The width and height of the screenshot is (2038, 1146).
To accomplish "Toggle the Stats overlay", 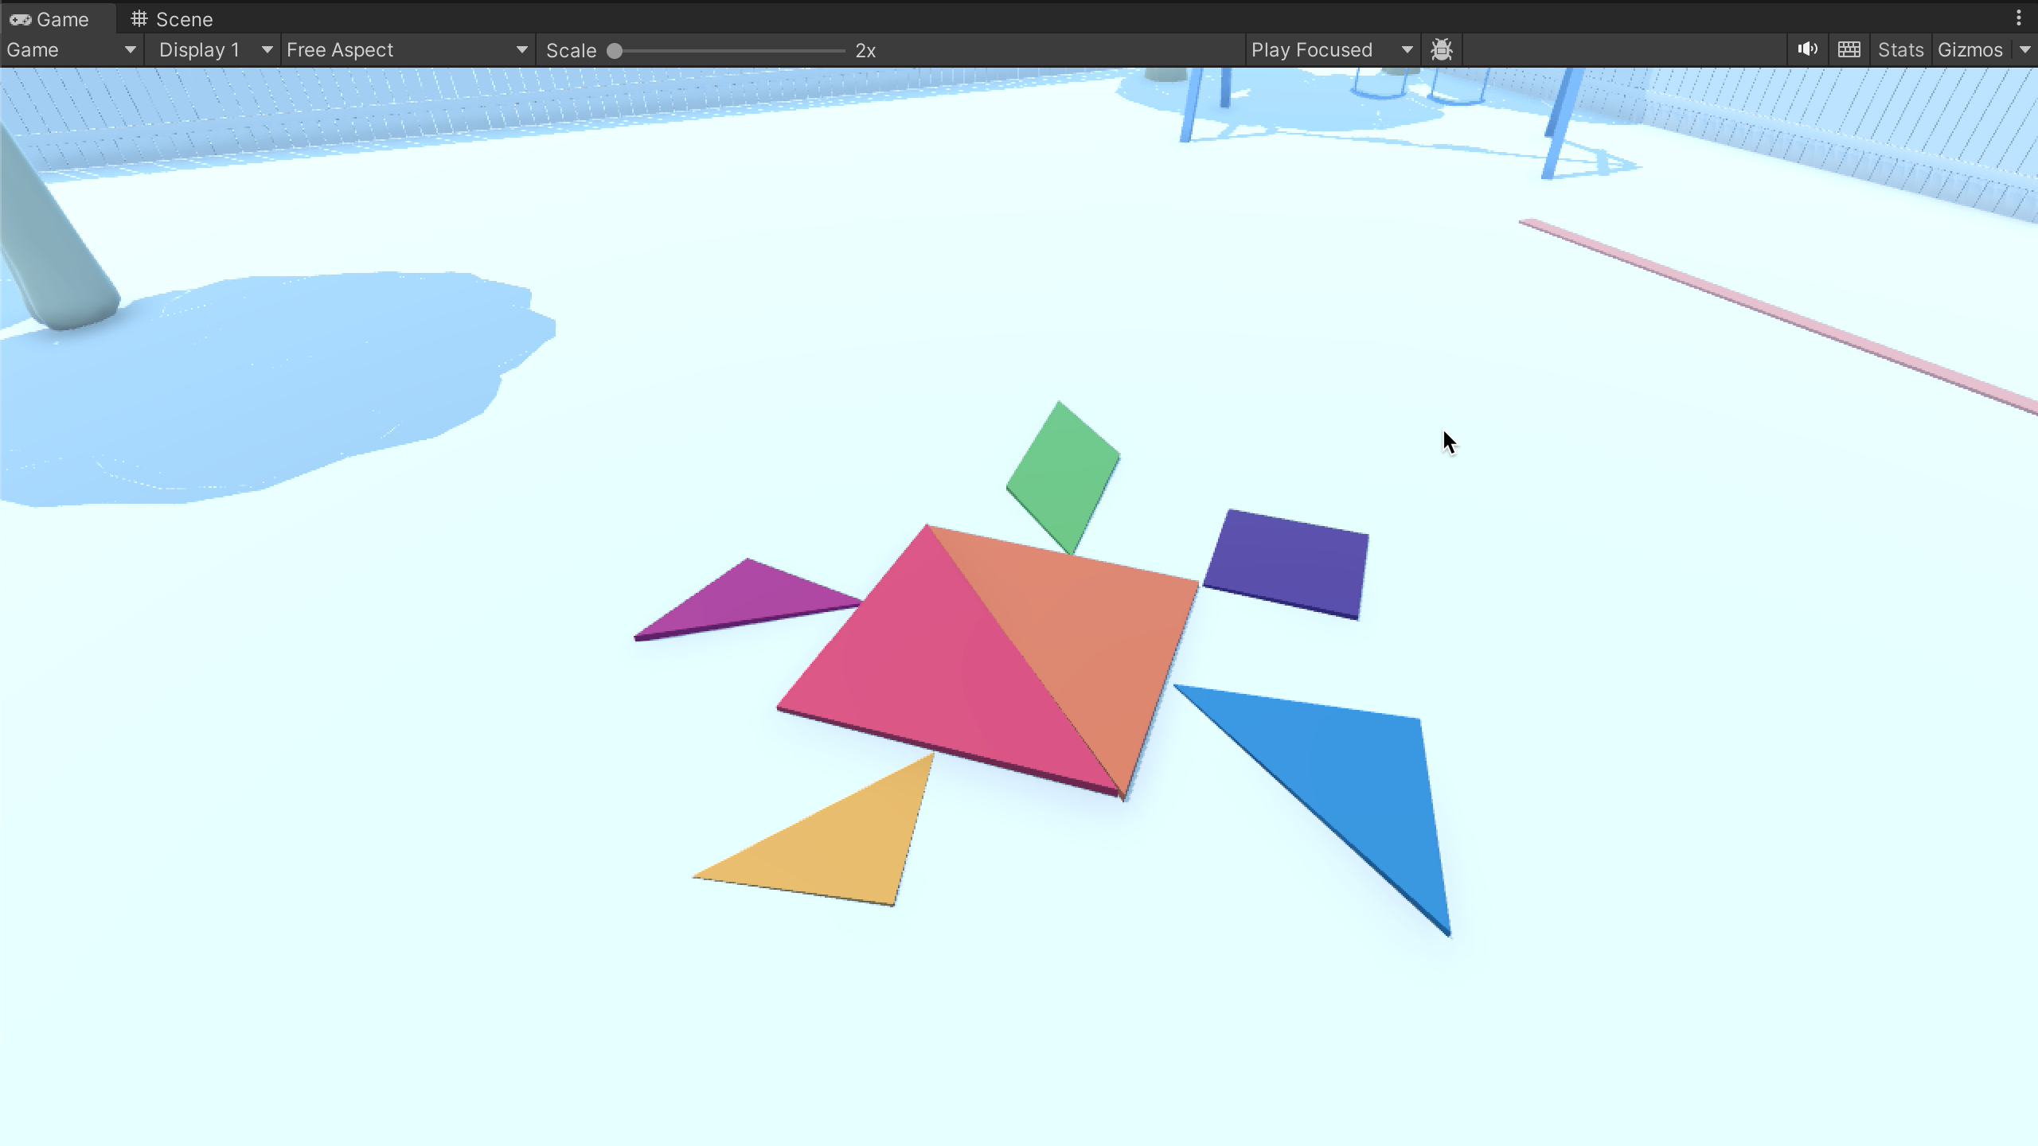I will pyautogui.click(x=1899, y=49).
